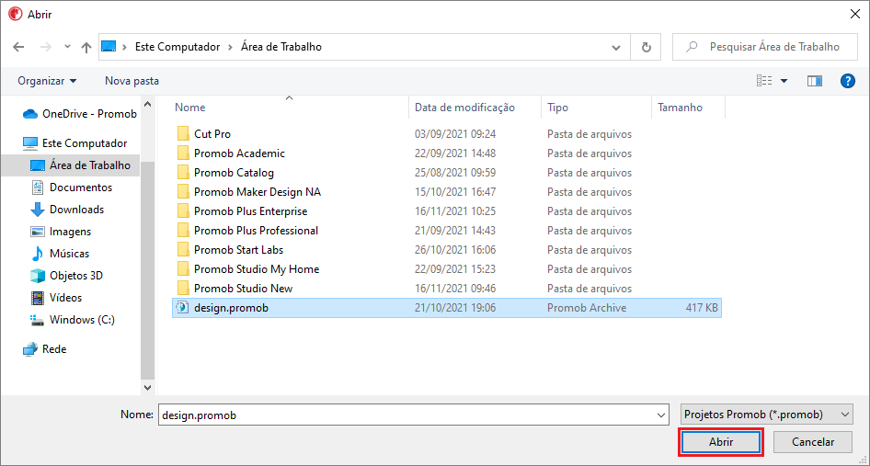870x466 pixels.
Task: Select Este Computador in address path
Action: coord(177,47)
